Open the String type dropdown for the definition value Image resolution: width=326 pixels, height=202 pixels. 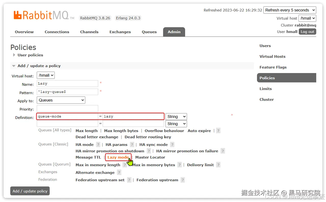tap(176, 116)
